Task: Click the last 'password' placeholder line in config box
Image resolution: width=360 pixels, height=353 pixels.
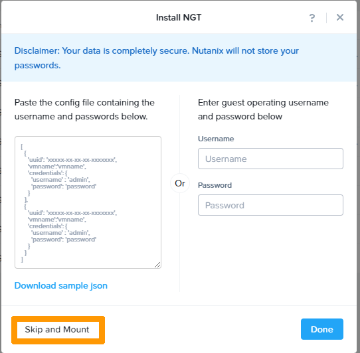Action: 64,240
